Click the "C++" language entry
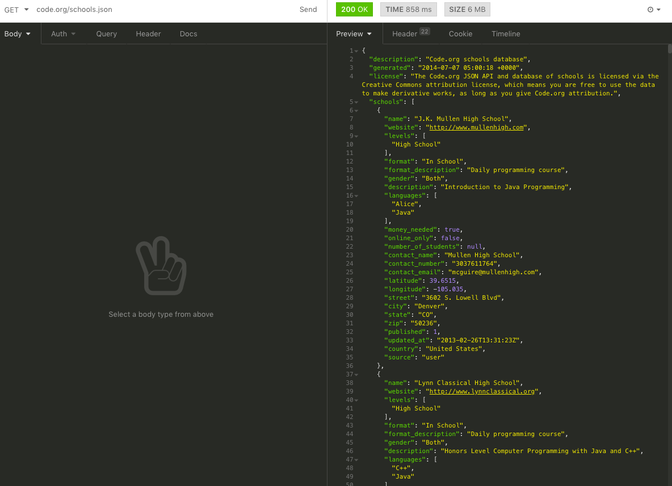The width and height of the screenshot is (672, 486). pos(401,468)
